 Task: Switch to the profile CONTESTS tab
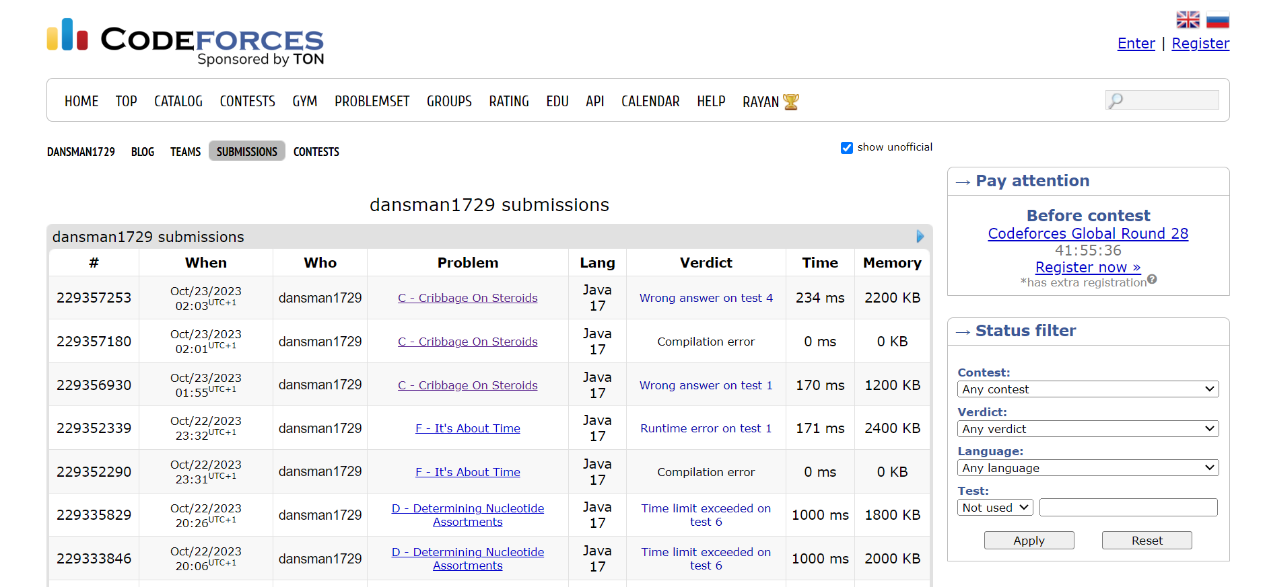pos(316,152)
